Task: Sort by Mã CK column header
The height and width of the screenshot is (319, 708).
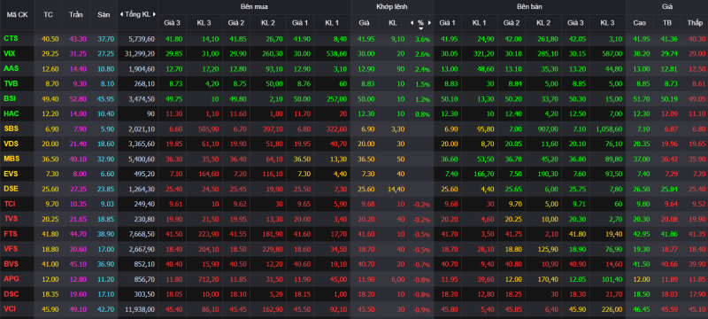Action: tap(17, 14)
